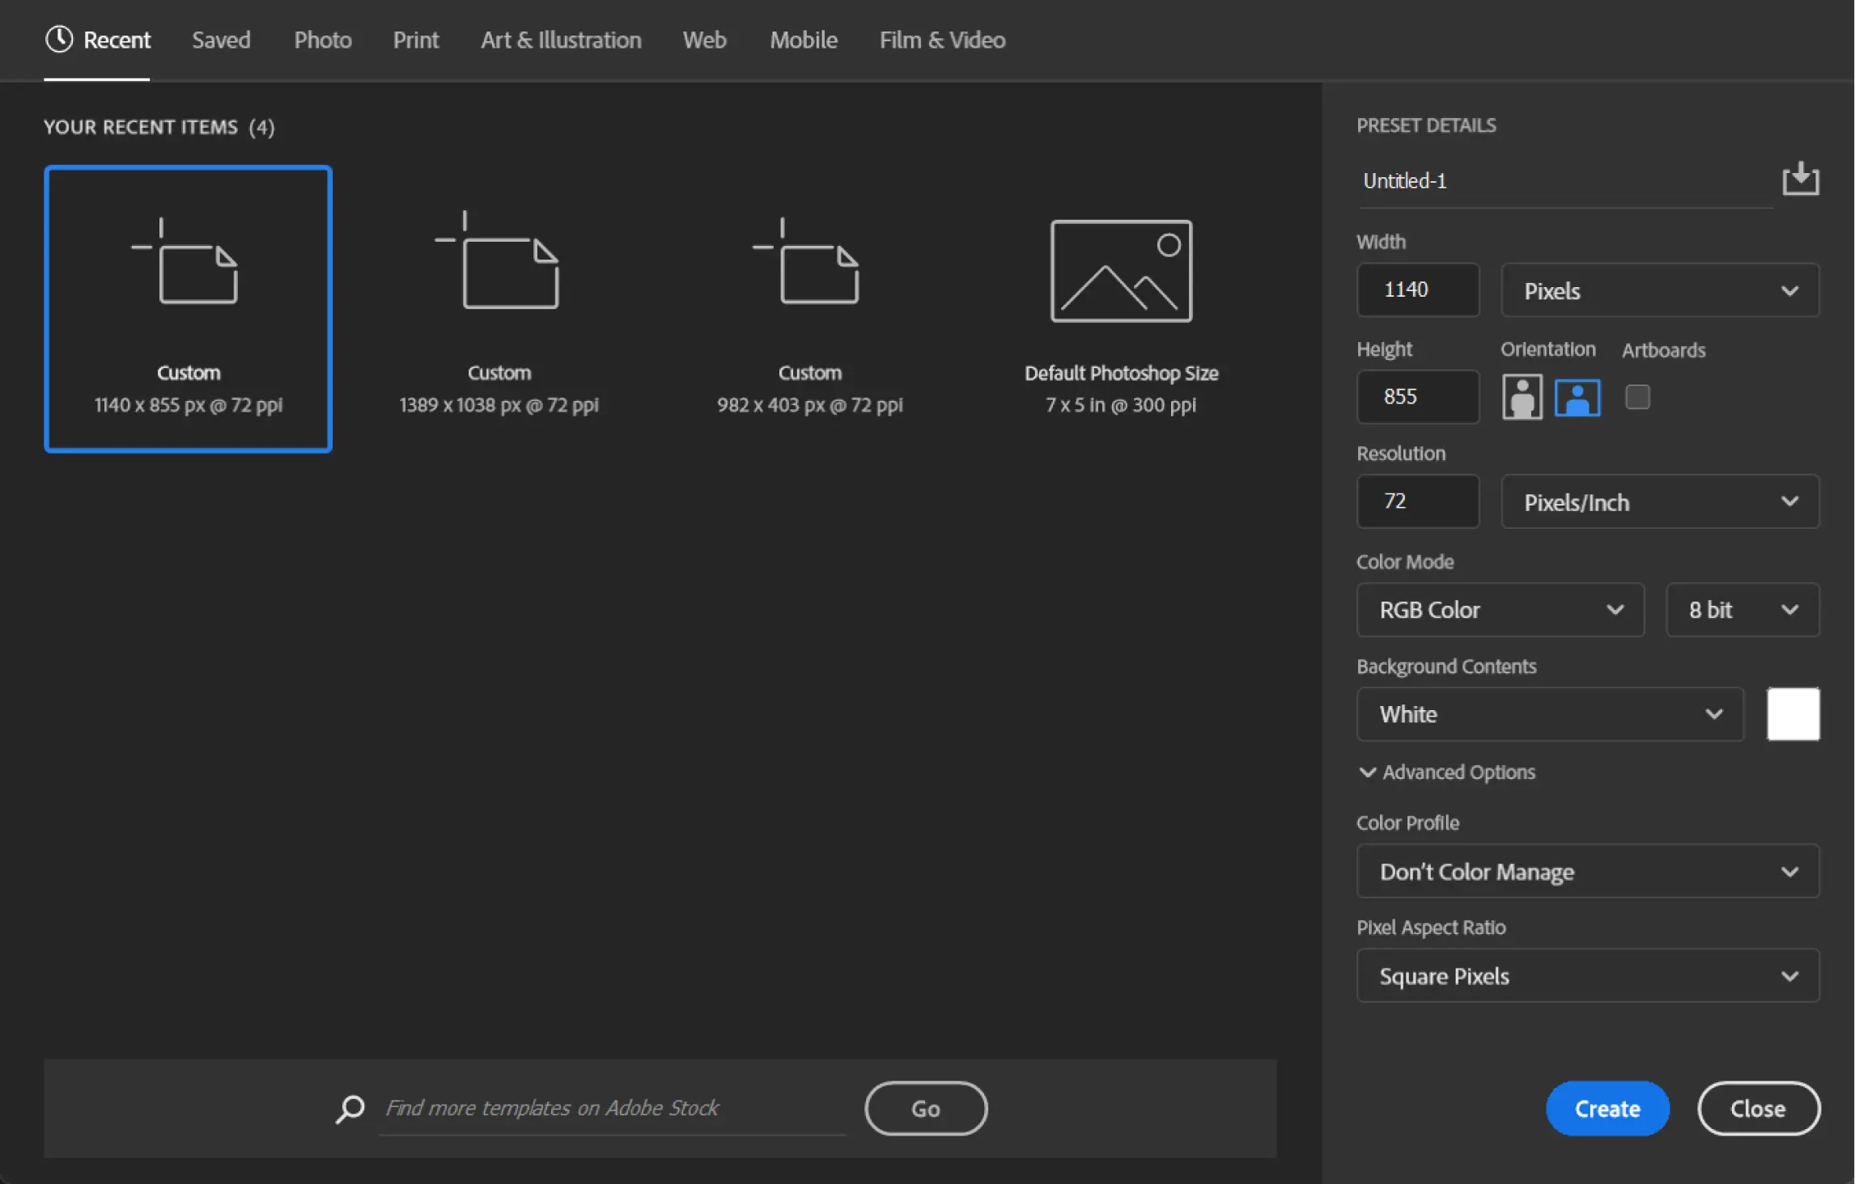
Task: Open the Width units dropdown
Action: point(1659,290)
